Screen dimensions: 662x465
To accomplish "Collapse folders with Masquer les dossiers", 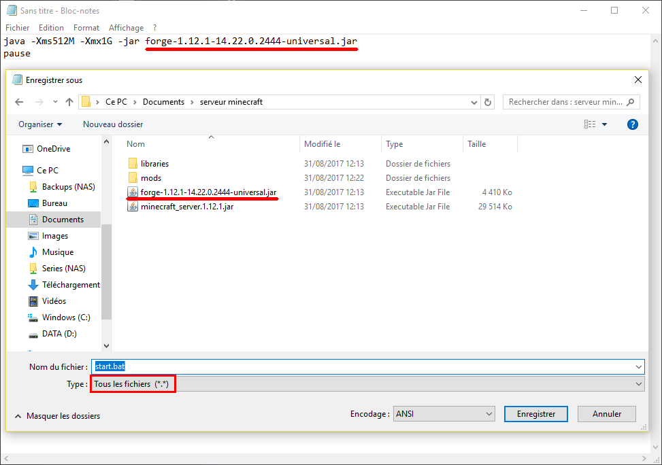I will [x=63, y=416].
